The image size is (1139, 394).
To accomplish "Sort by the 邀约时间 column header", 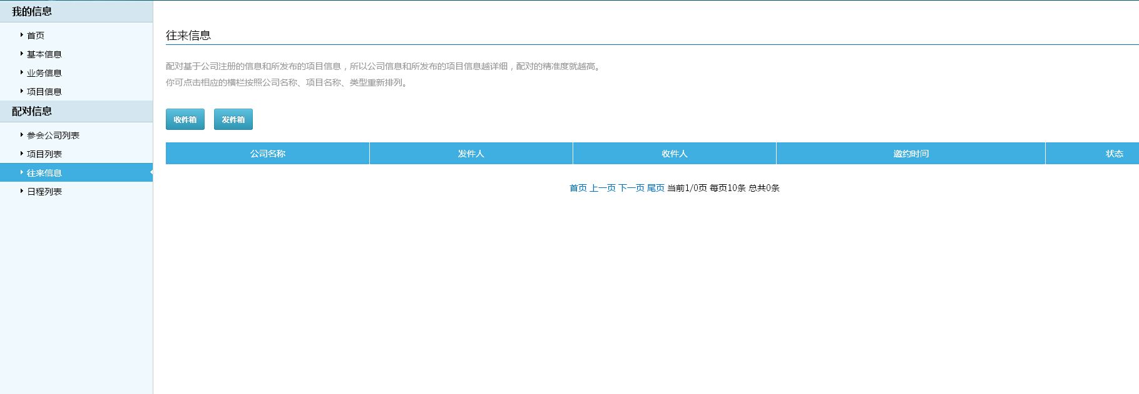I will (x=911, y=154).
